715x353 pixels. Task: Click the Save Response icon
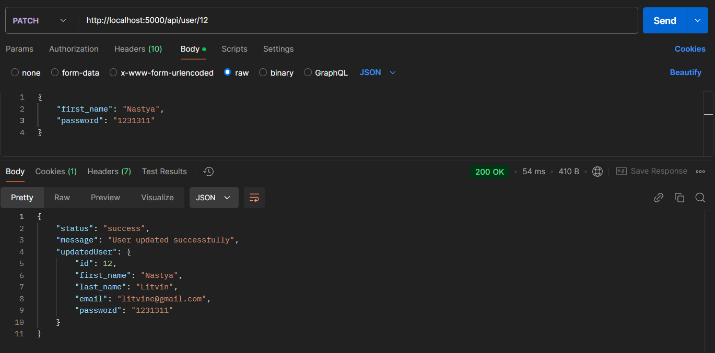tap(621, 171)
